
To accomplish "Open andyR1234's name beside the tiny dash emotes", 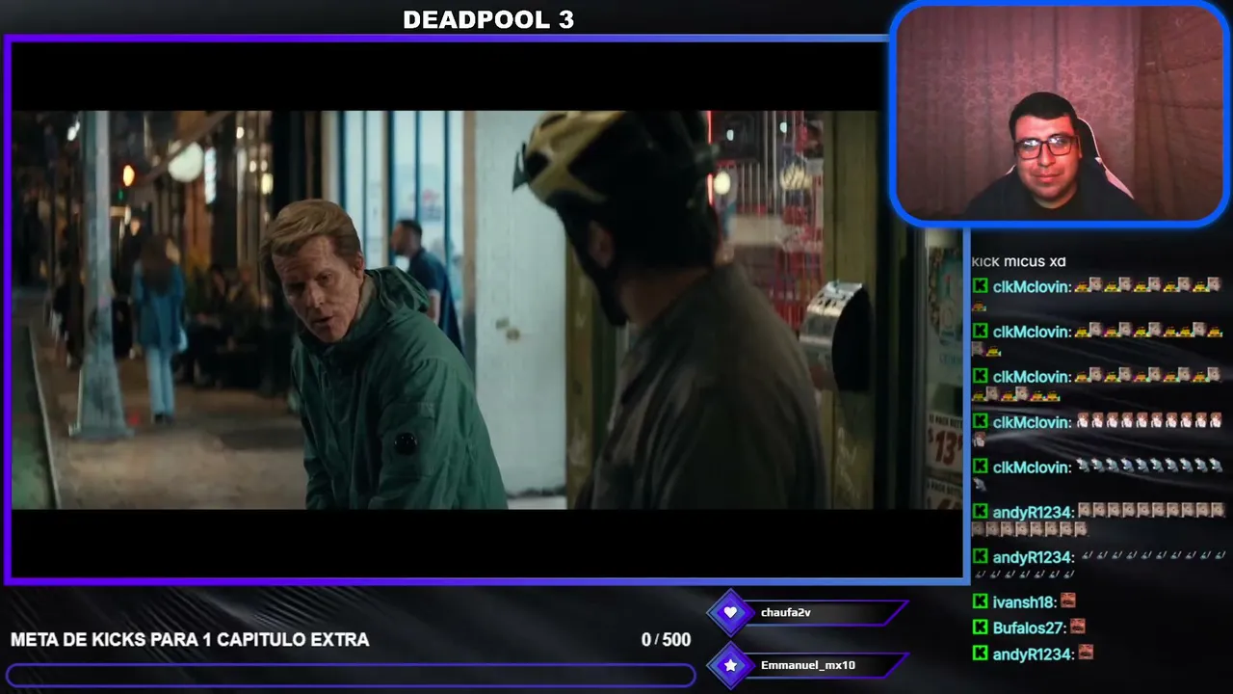I will click(1033, 558).
